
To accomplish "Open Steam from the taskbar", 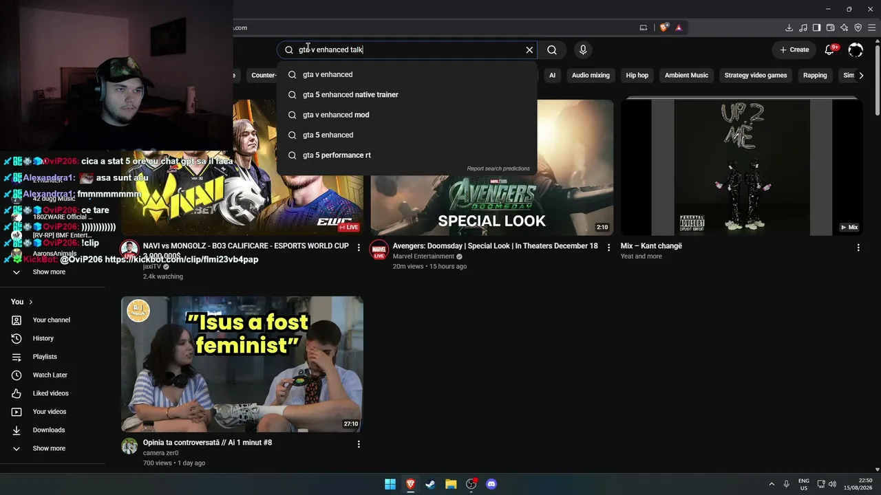I will point(430,484).
